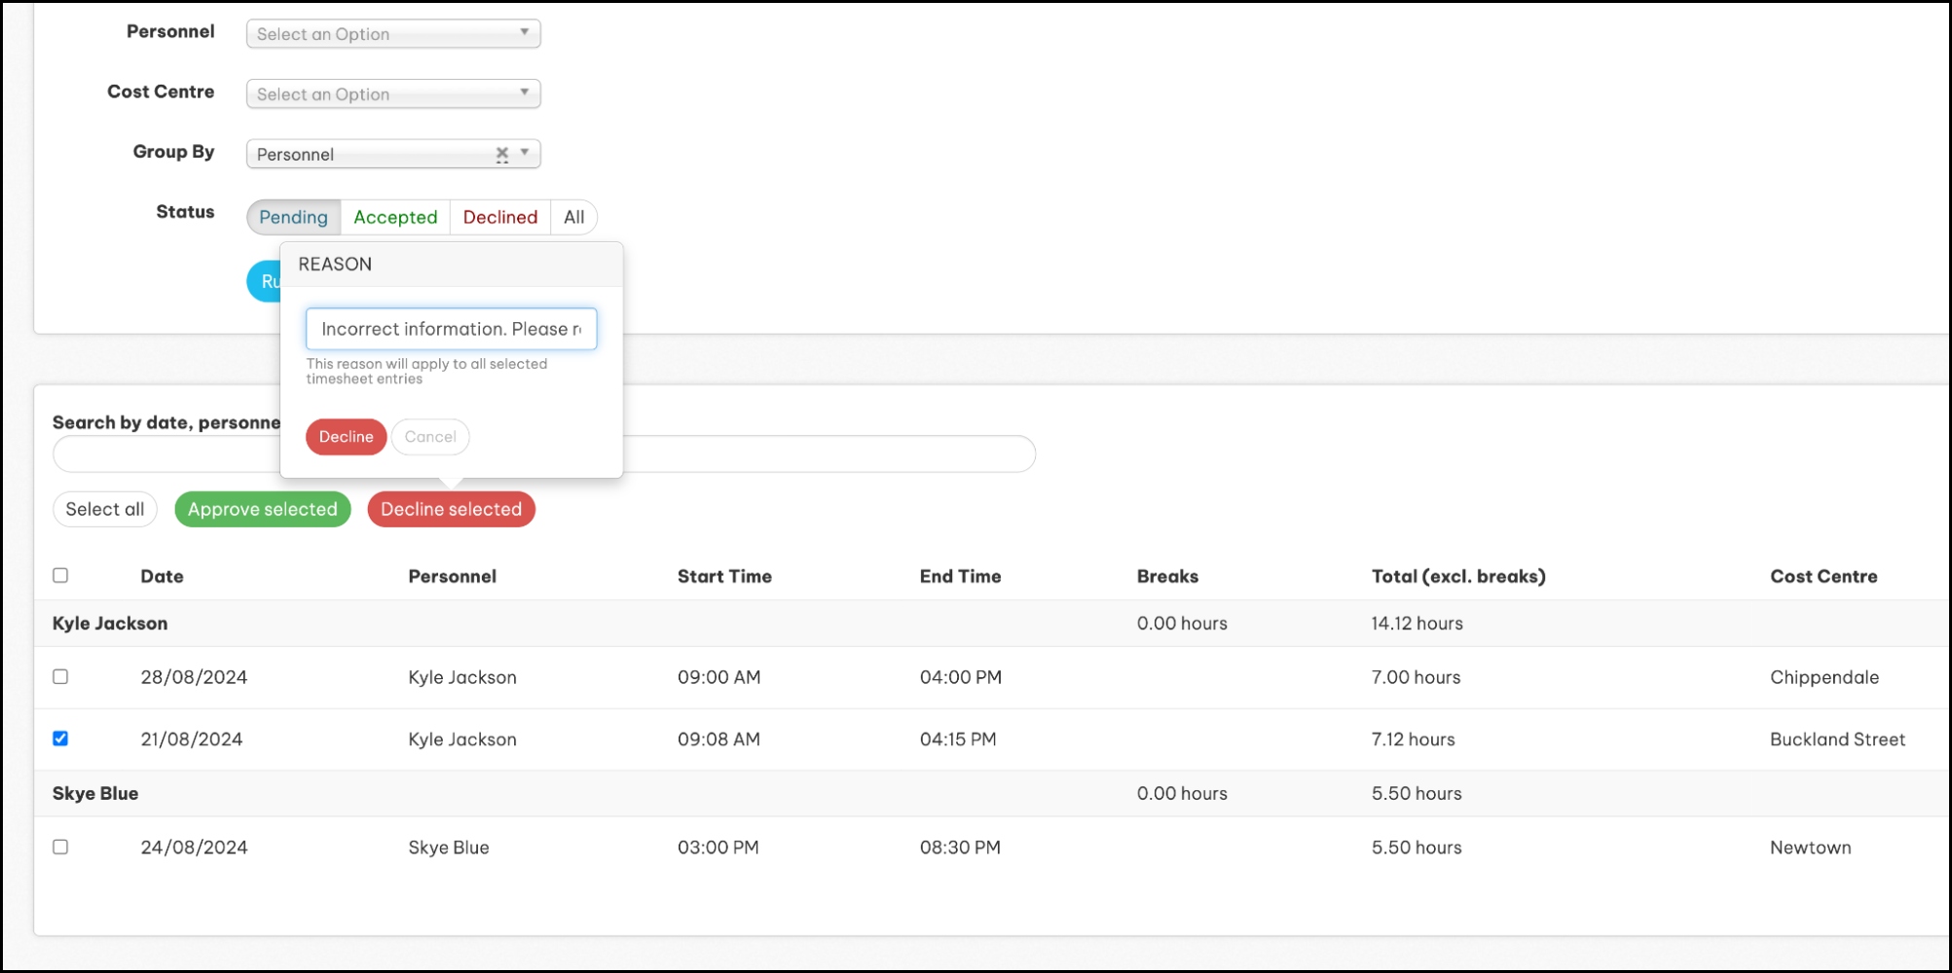This screenshot has width=1952, height=973.
Task: Click the Approve selected button
Action: (x=262, y=509)
